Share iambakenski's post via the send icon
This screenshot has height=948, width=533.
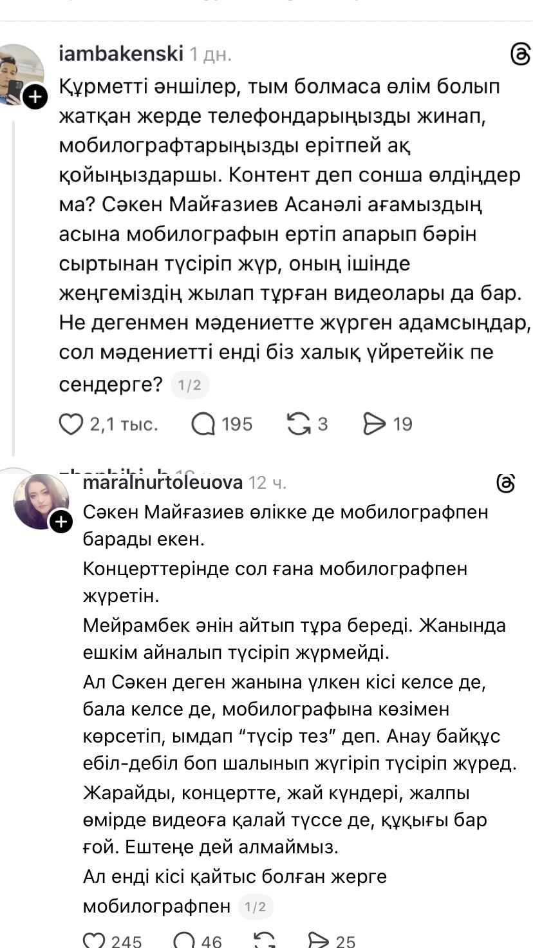click(374, 424)
